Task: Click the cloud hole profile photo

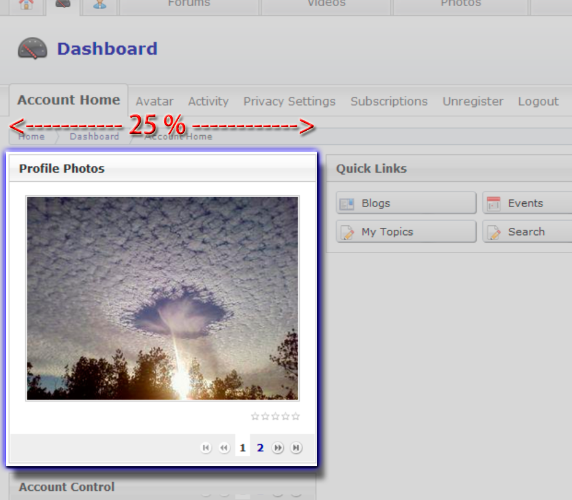Action: tap(162, 299)
